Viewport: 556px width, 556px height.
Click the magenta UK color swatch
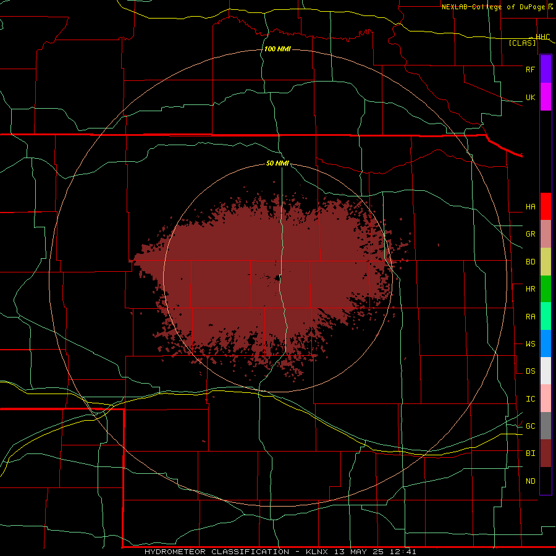pyautogui.click(x=545, y=97)
